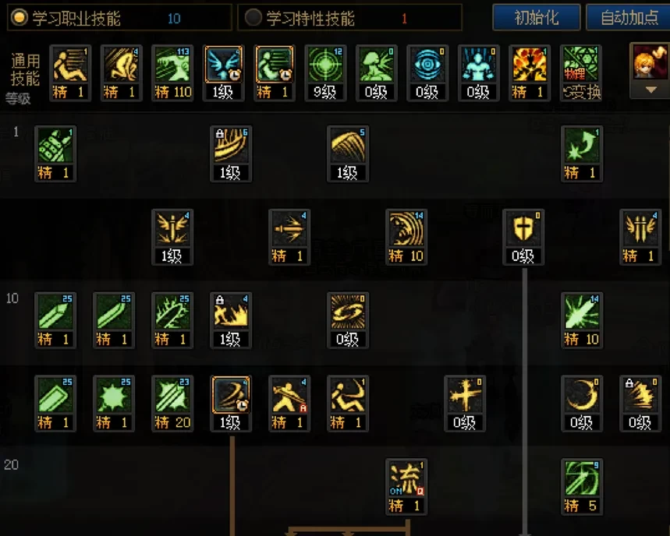Click the green arrow skill showing 精 5
The height and width of the screenshot is (536, 670).
tap(582, 487)
